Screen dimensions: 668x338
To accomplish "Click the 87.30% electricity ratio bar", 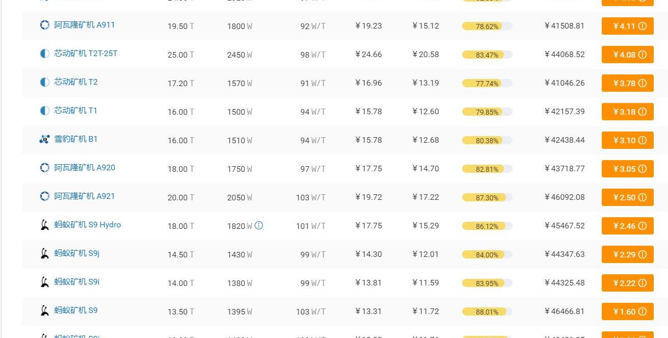I will pos(487,198).
